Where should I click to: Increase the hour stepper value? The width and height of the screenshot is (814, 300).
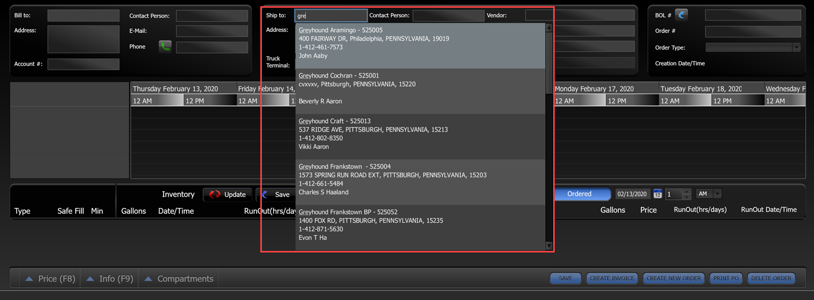(x=686, y=192)
